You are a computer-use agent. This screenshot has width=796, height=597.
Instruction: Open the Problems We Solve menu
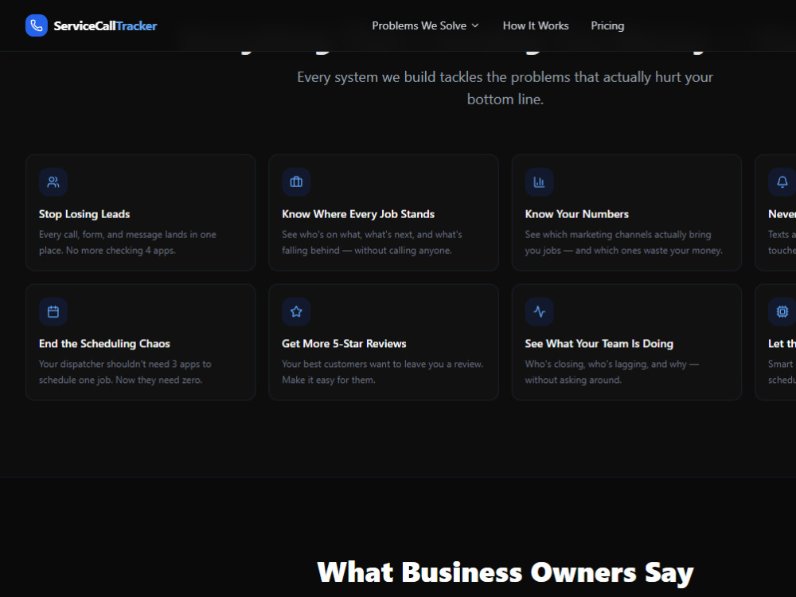pyautogui.click(x=425, y=26)
